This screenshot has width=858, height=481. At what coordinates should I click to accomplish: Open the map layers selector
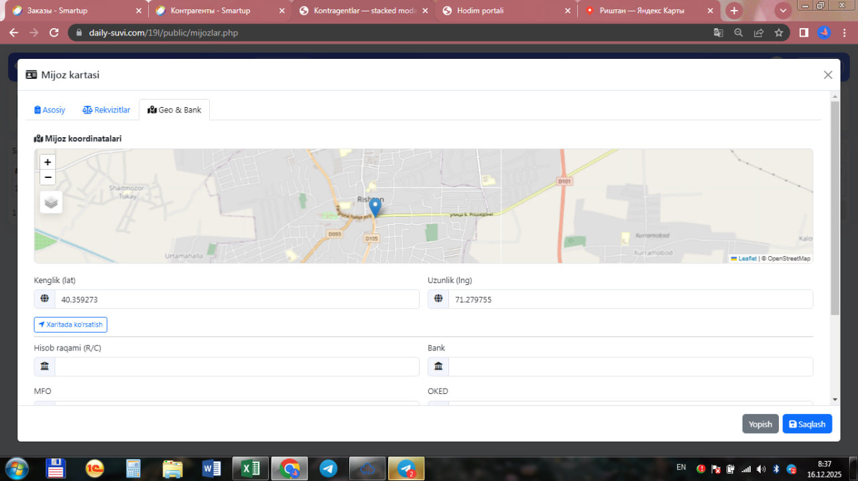51,202
